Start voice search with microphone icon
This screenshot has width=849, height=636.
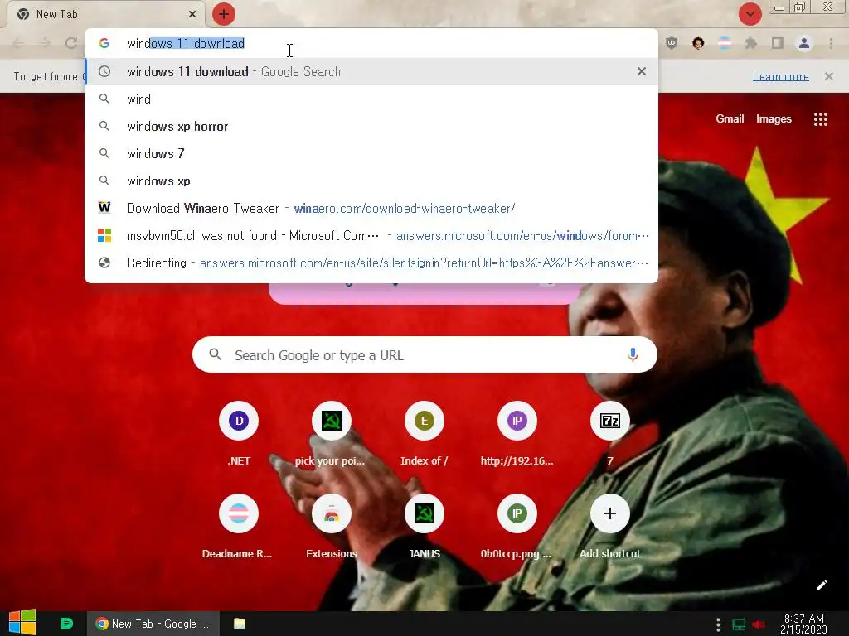point(633,354)
